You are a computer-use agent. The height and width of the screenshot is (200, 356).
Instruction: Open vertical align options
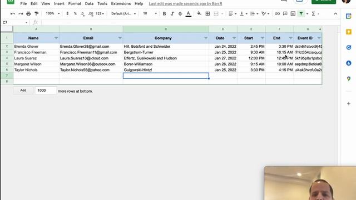(x=244, y=13)
